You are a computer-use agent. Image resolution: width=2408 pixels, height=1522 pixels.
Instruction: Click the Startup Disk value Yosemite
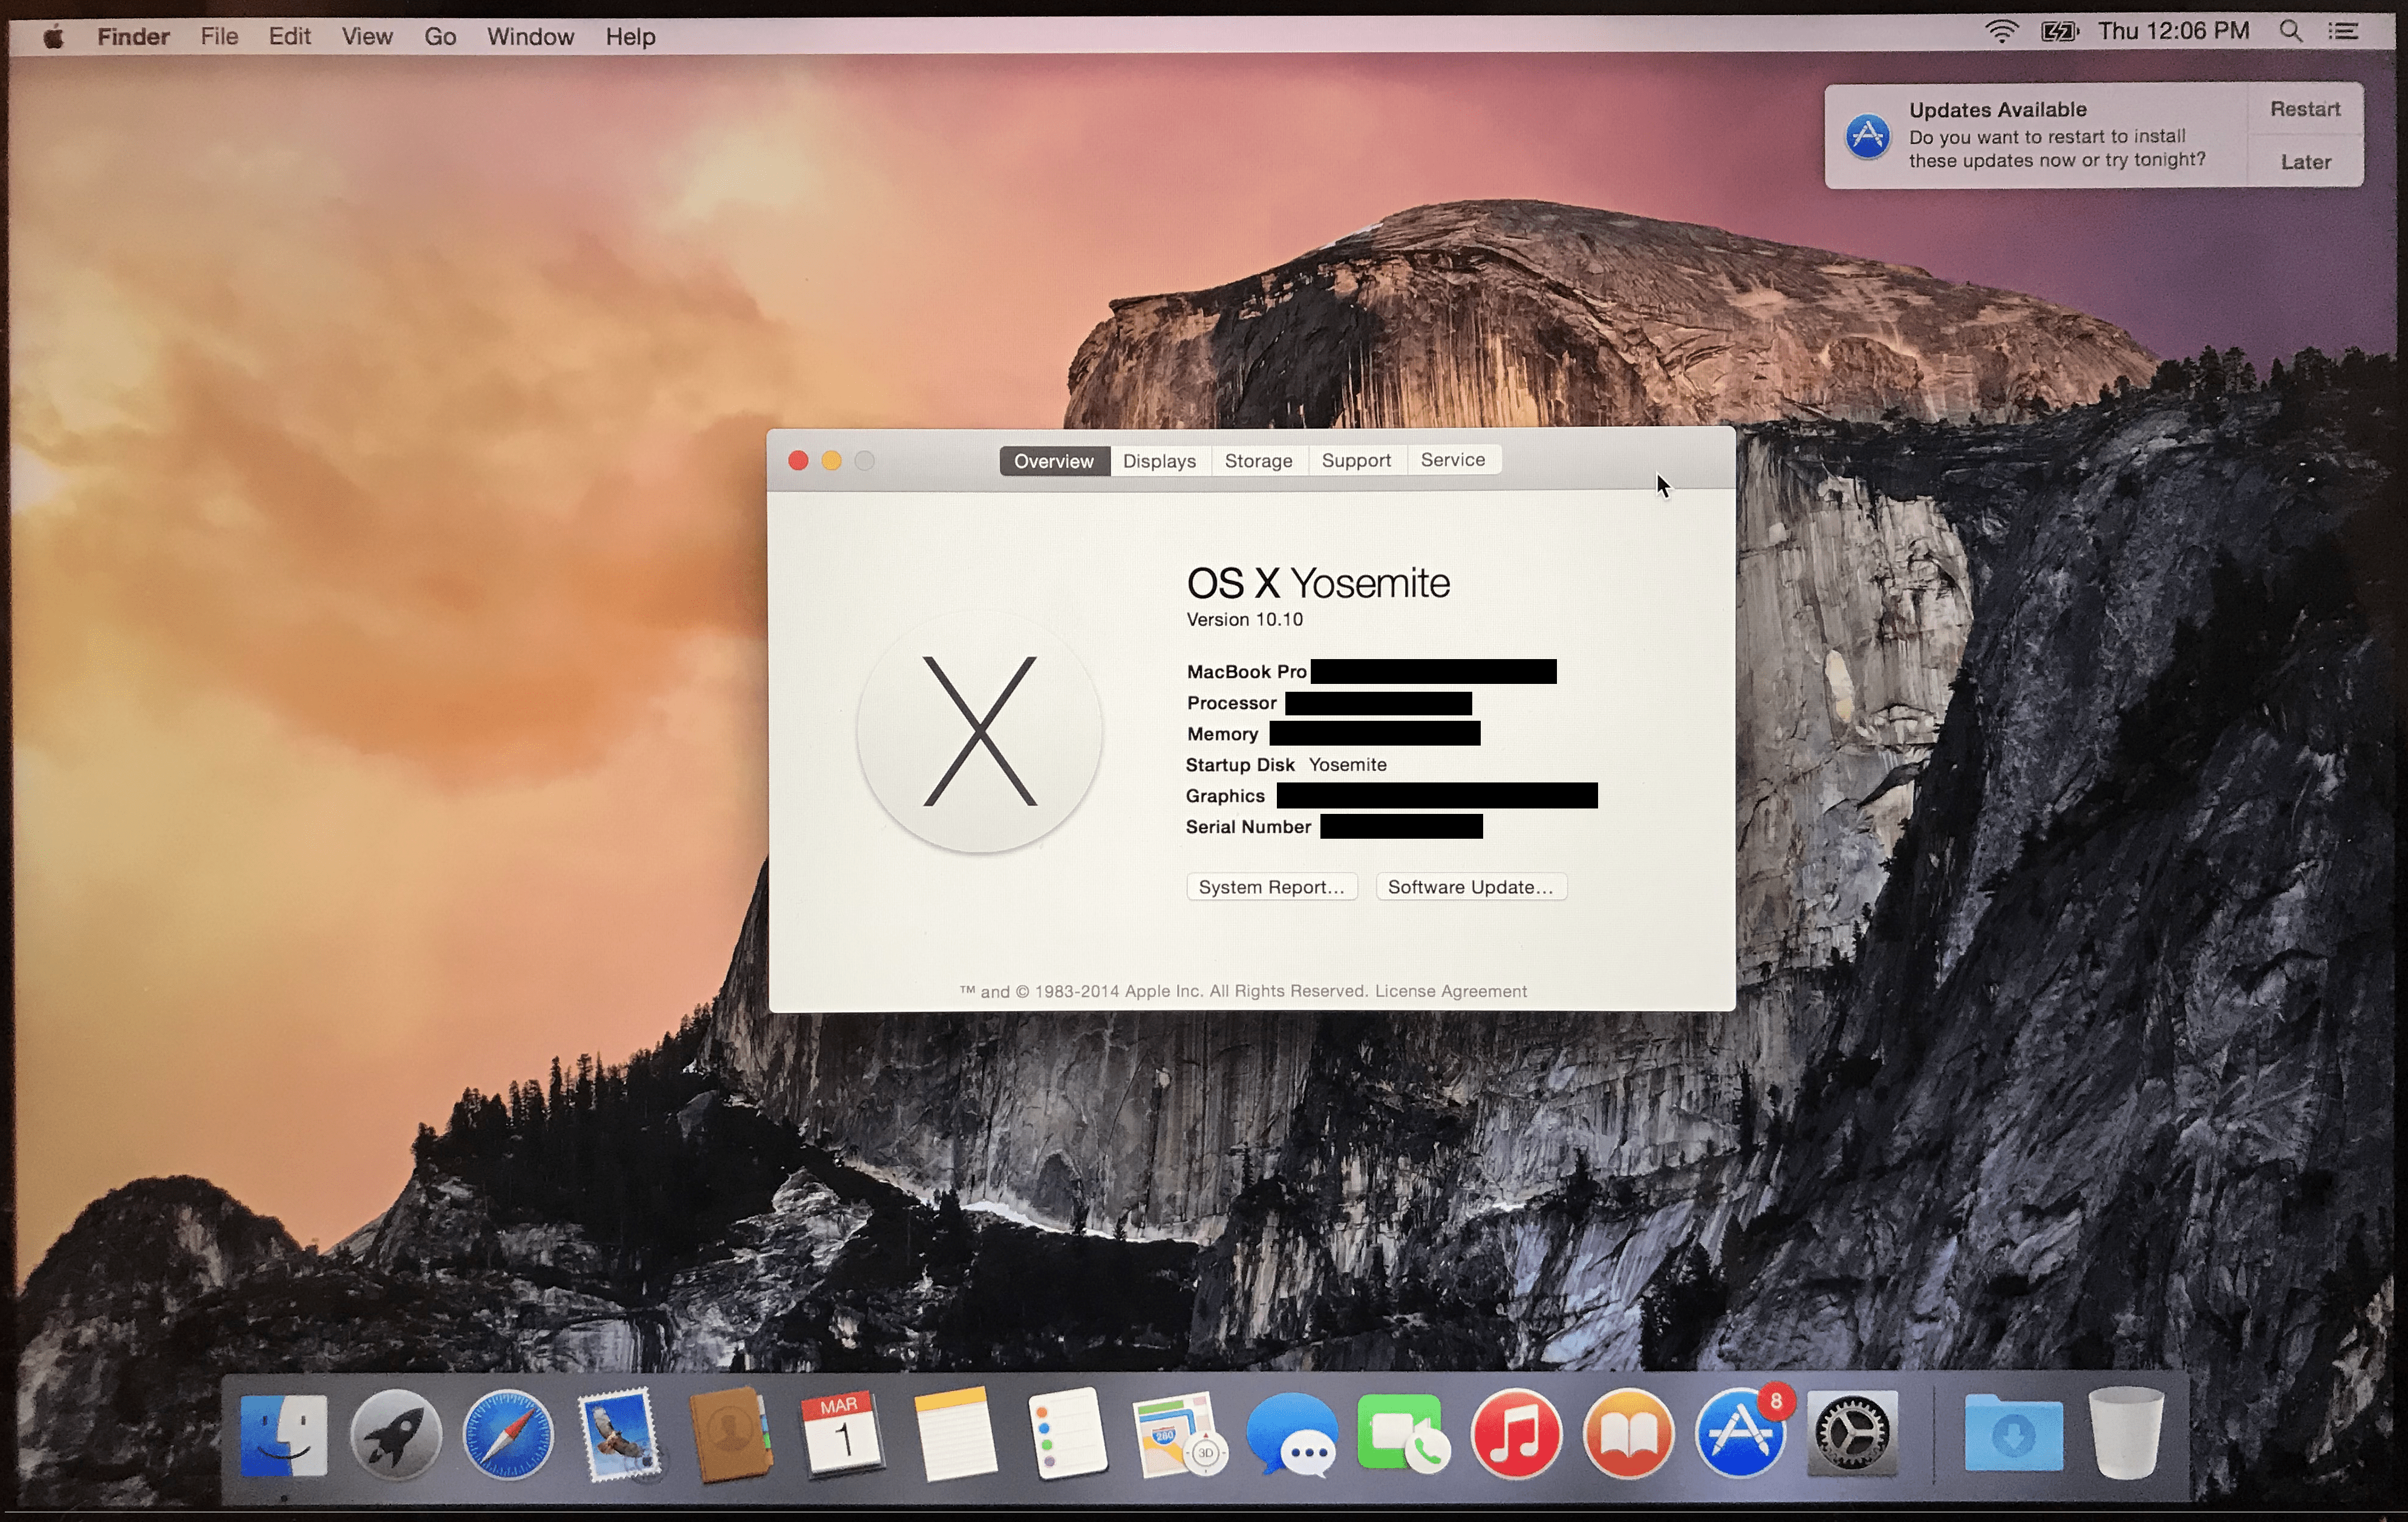(x=1347, y=765)
